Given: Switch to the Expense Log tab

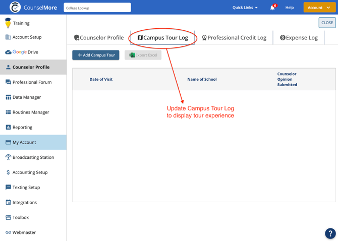Looking at the screenshot, I should (299, 38).
